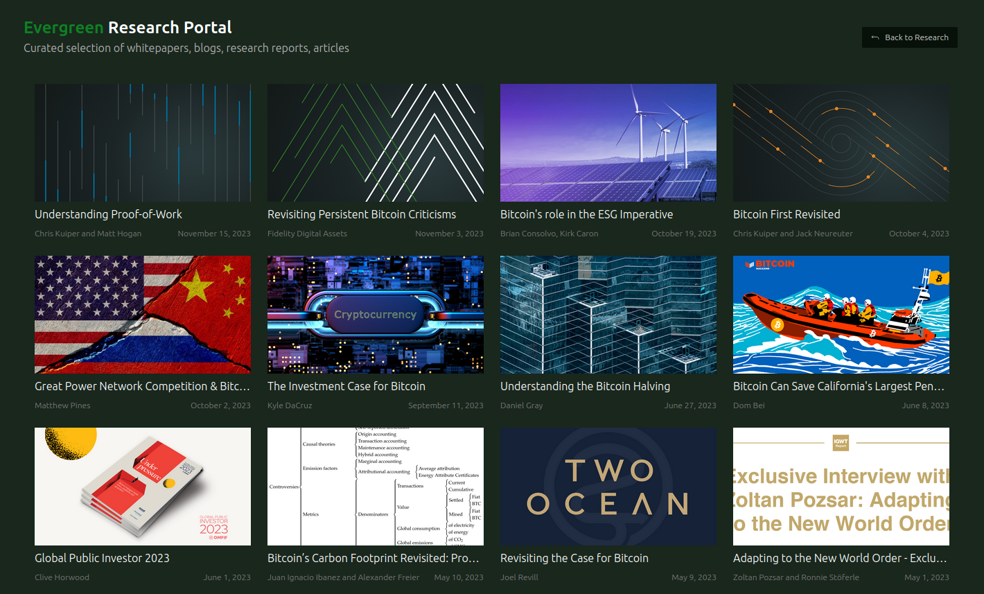
Task: Open the Revisiting Persistent Bitcoin Criticisms thumbnail image
Action: [376, 143]
